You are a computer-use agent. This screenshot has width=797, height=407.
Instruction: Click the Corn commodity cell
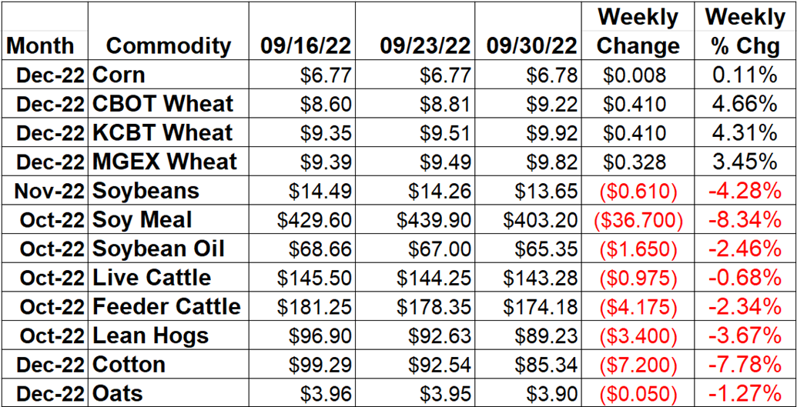[168, 75]
